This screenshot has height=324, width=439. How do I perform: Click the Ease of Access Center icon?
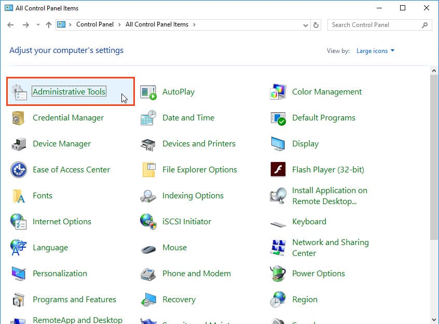19,170
